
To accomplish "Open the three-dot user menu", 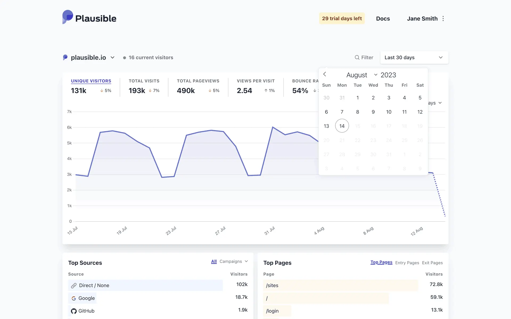I will (x=443, y=19).
